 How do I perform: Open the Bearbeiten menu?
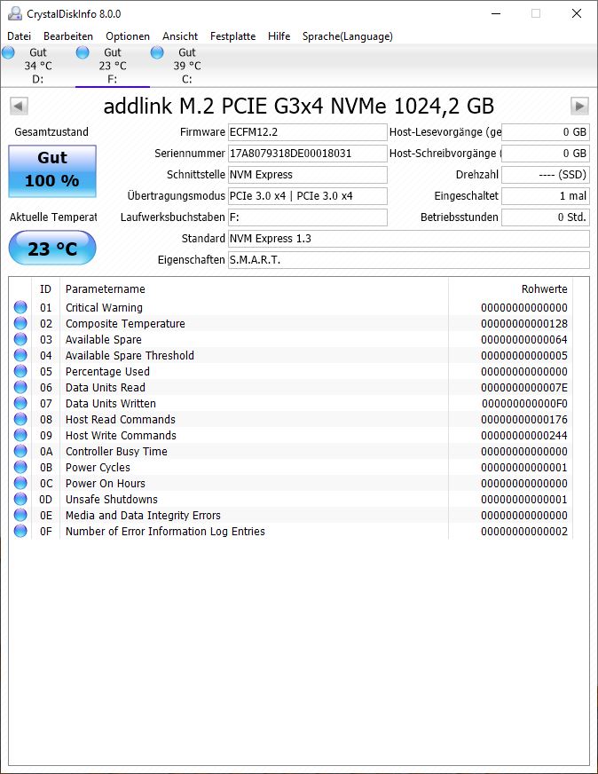point(68,36)
